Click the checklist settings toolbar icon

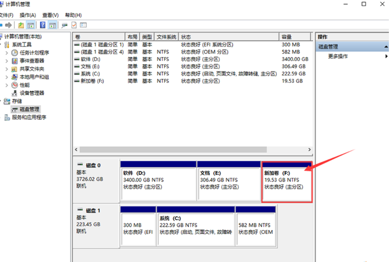(83, 25)
